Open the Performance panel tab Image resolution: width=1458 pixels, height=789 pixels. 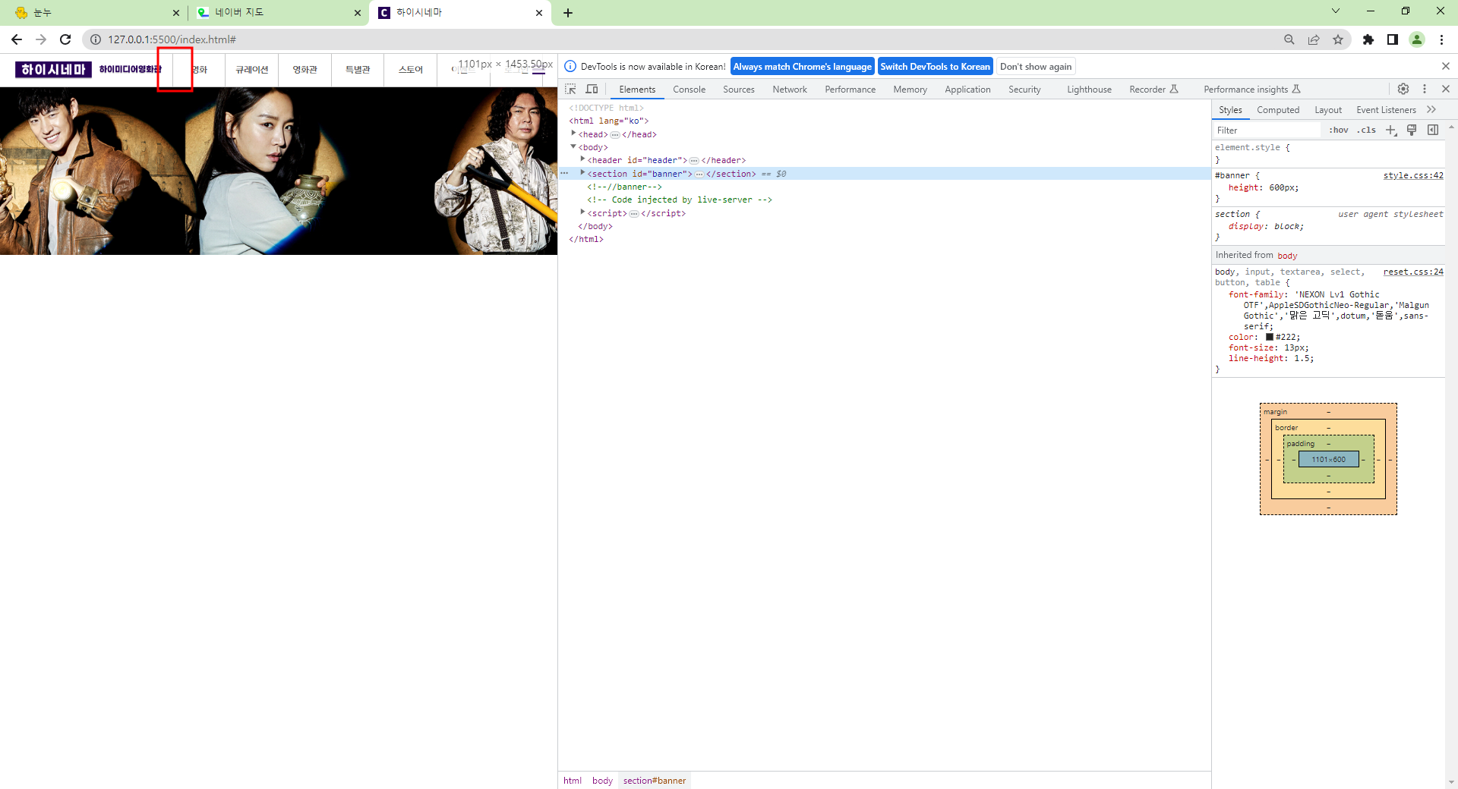(x=850, y=90)
